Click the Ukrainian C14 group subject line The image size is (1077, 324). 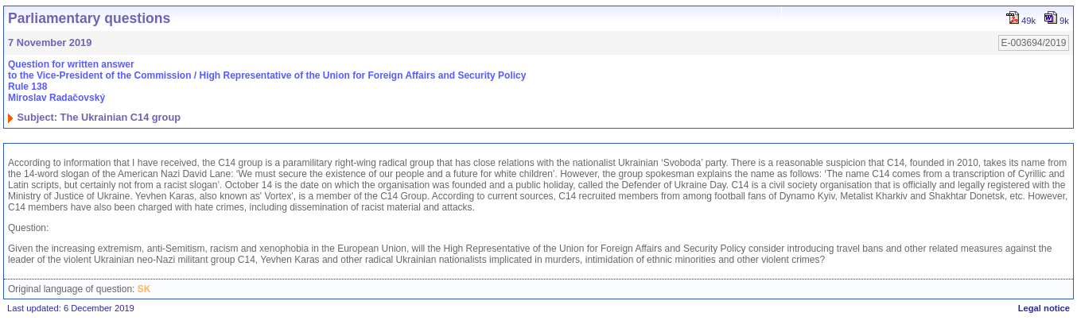click(99, 118)
